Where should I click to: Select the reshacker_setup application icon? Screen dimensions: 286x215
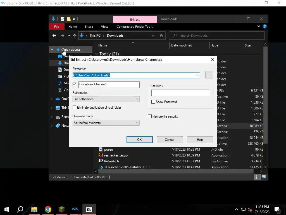tap(101, 155)
